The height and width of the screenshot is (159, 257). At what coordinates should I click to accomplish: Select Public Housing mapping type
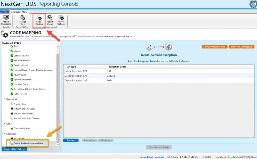[x=21, y=94]
